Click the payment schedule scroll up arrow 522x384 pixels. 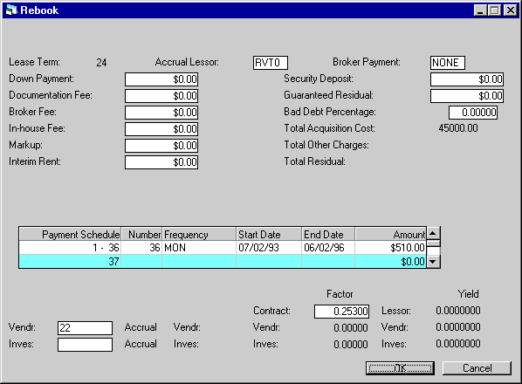[x=433, y=233]
